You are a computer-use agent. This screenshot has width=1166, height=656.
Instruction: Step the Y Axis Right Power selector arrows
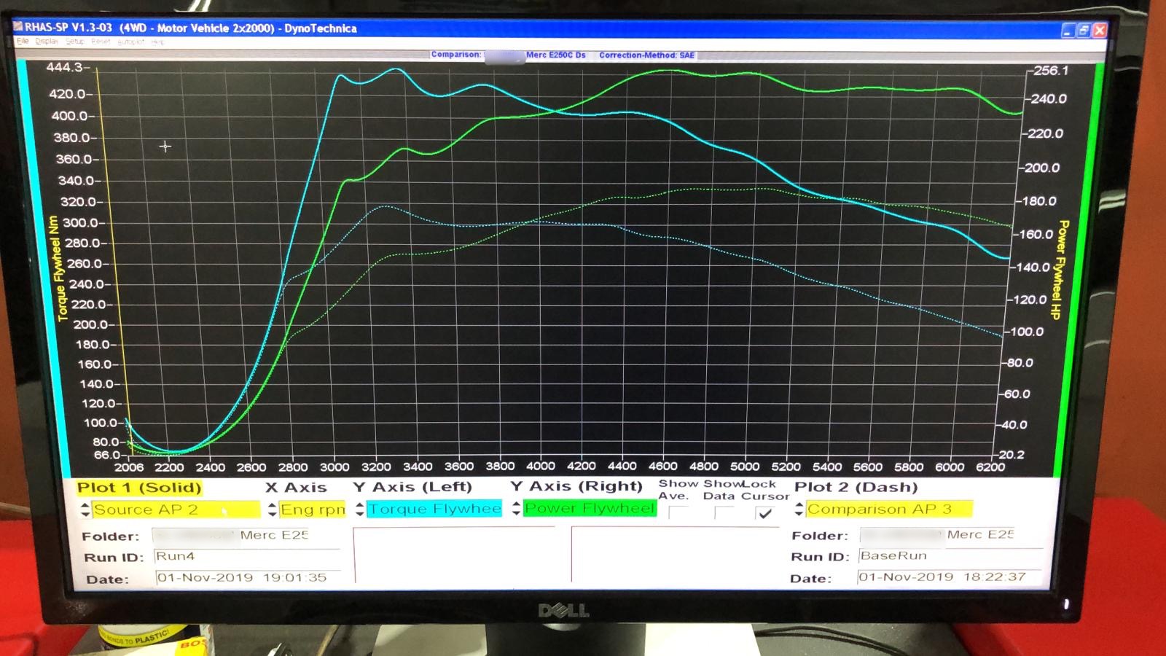click(x=516, y=508)
